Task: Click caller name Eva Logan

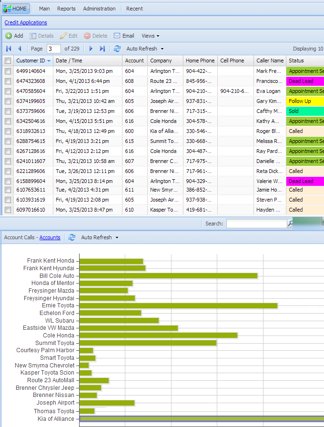Action: pyautogui.click(x=268, y=91)
